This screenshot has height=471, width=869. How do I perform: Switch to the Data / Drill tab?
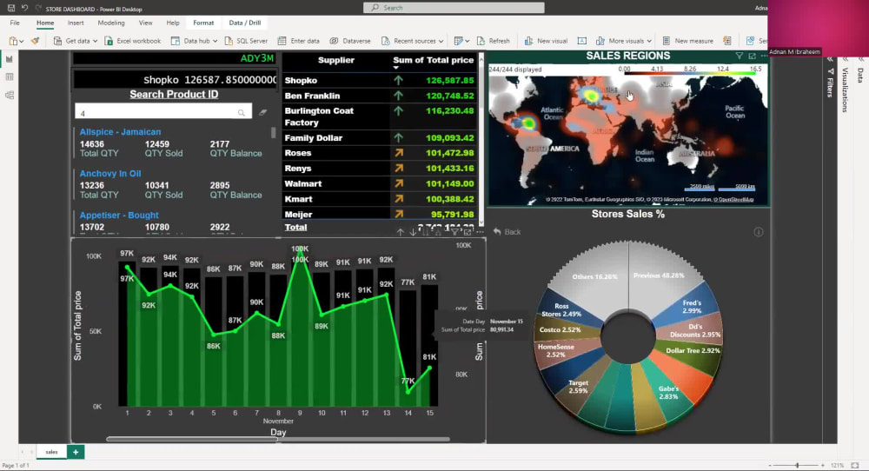coord(244,23)
